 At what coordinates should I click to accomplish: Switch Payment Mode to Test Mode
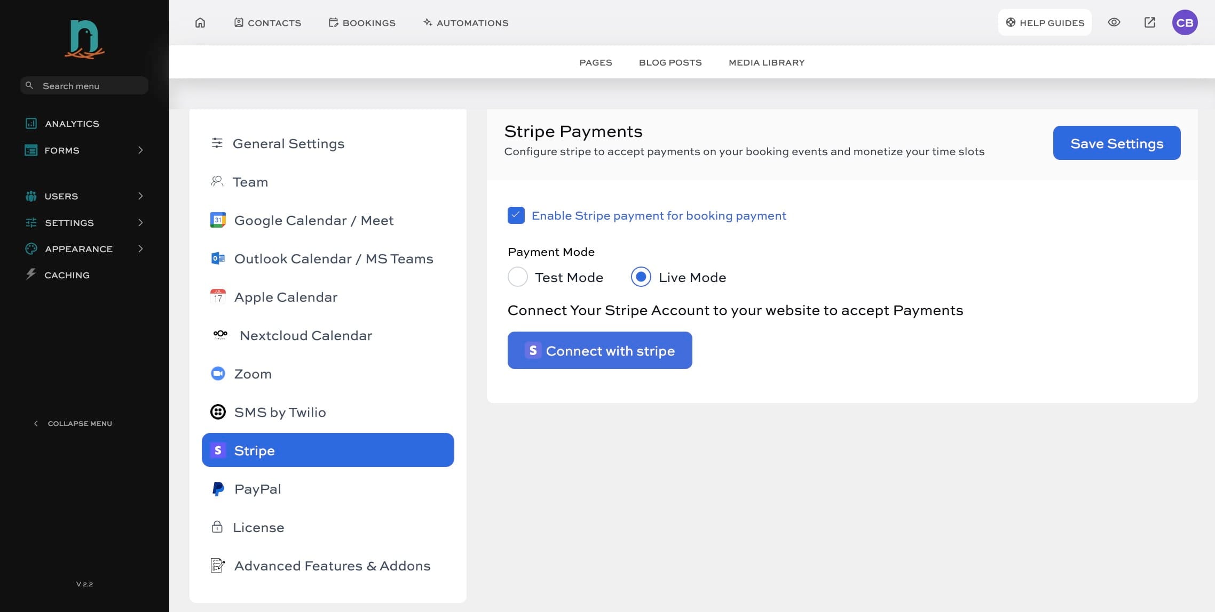coord(517,277)
